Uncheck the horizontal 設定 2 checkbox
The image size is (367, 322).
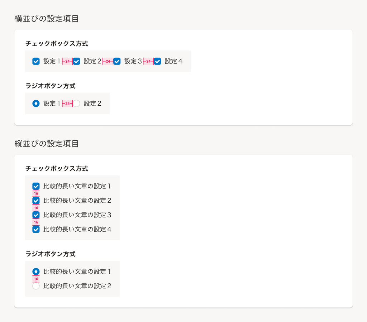coord(76,61)
